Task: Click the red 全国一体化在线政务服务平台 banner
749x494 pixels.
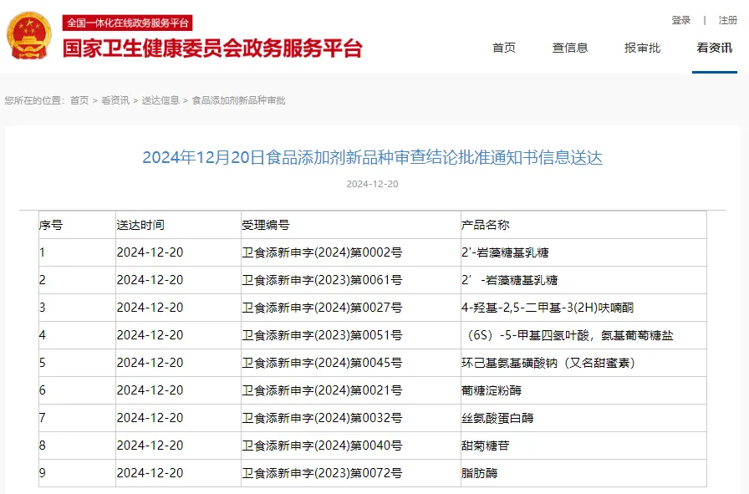Action: point(128,23)
